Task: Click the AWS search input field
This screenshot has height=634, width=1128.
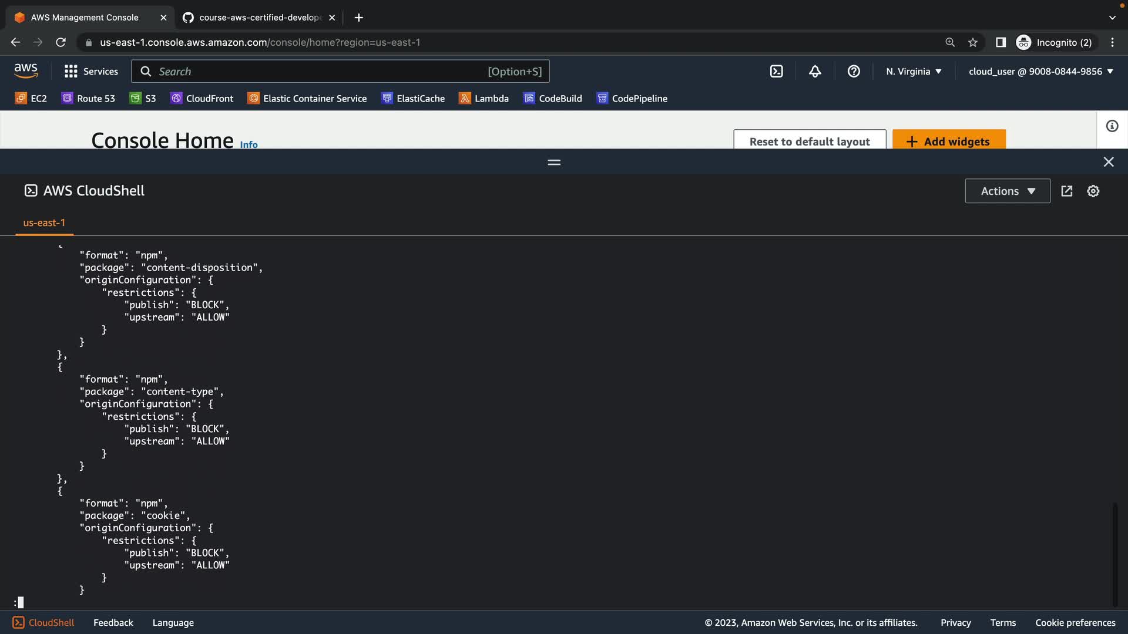Action: click(317, 72)
